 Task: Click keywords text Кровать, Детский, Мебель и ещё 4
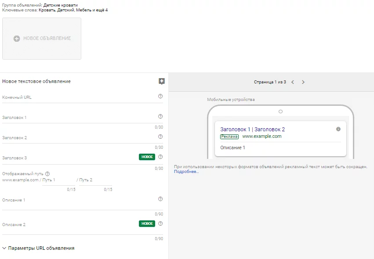73,10
